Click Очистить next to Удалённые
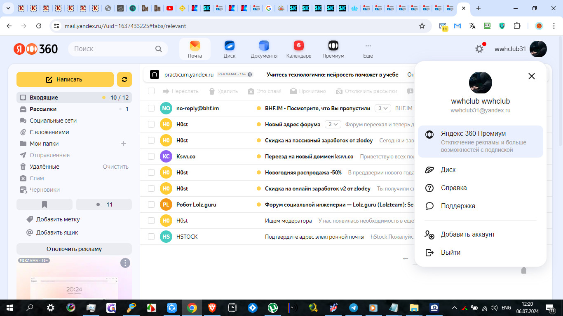The height and width of the screenshot is (316, 563). coord(116,167)
